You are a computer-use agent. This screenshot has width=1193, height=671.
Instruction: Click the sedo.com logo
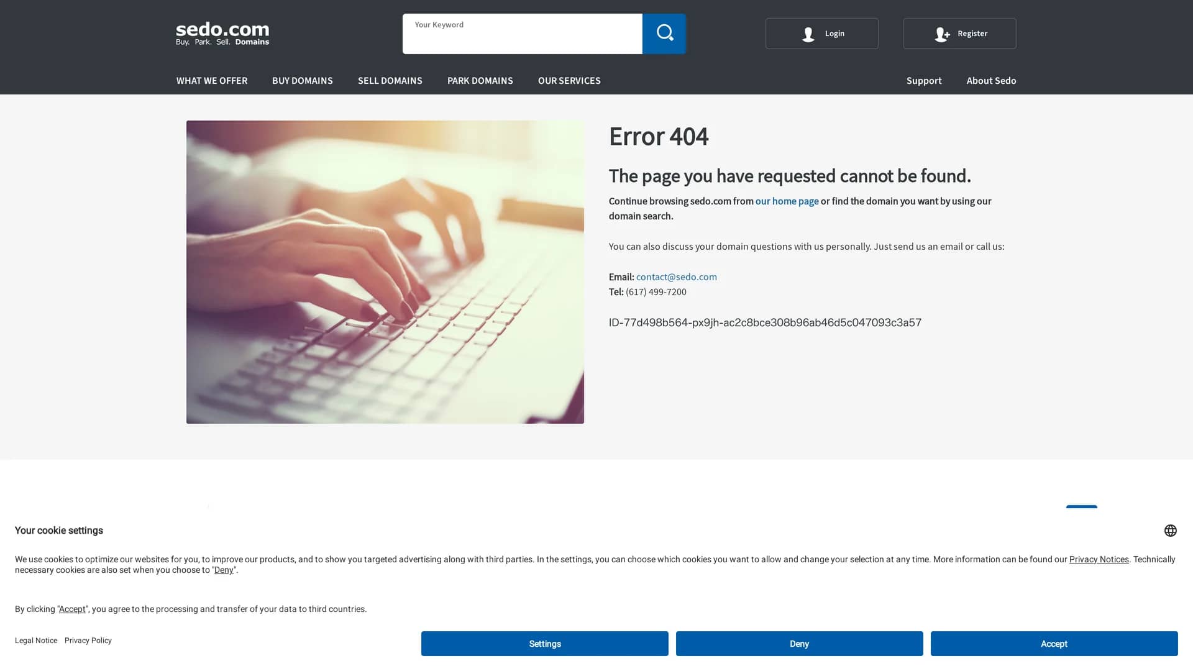[222, 34]
